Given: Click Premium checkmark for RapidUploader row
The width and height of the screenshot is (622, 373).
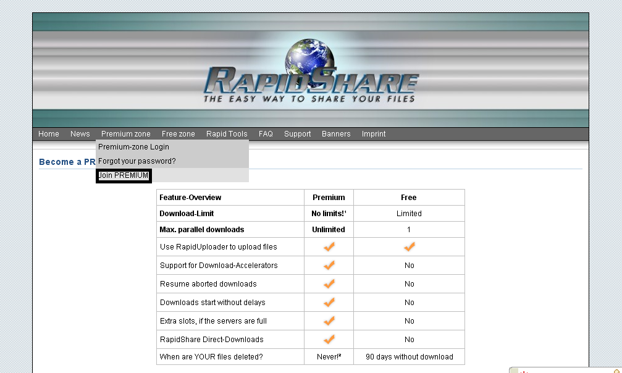Looking at the screenshot, I should click(329, 247).
